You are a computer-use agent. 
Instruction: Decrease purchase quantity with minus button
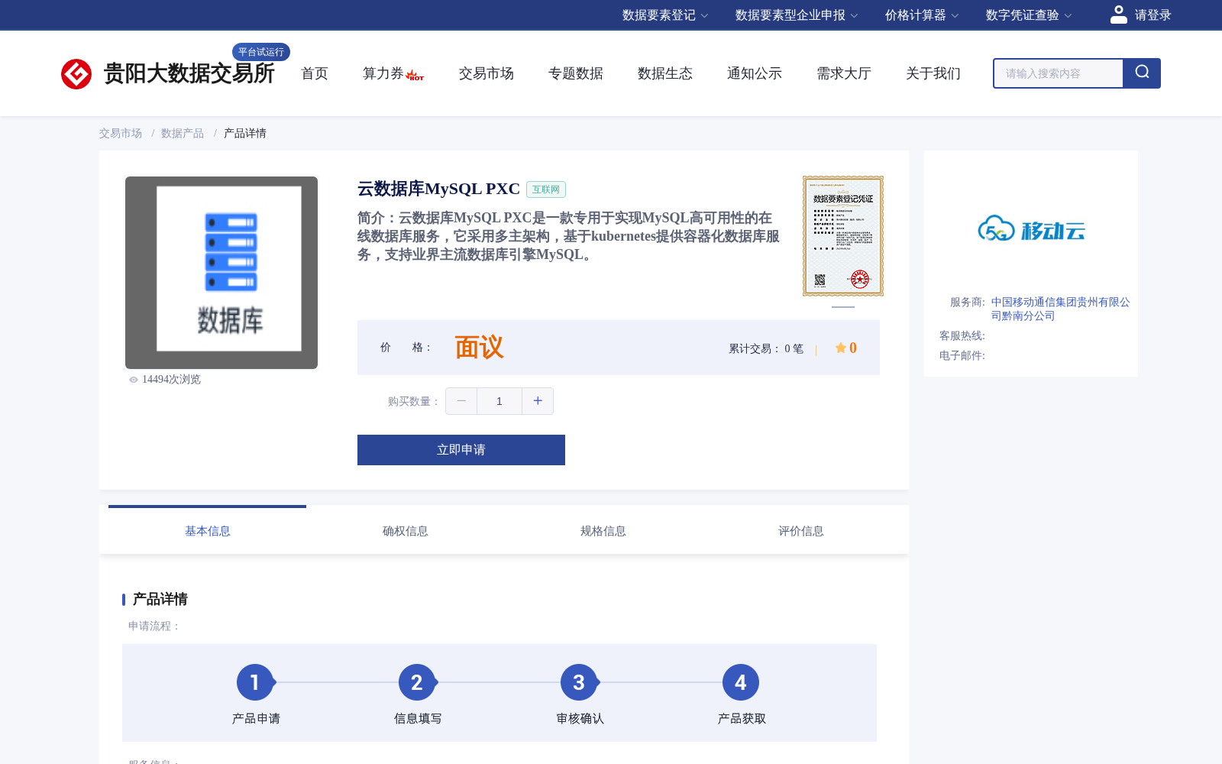pyautogui.click(x=461, y=401)
